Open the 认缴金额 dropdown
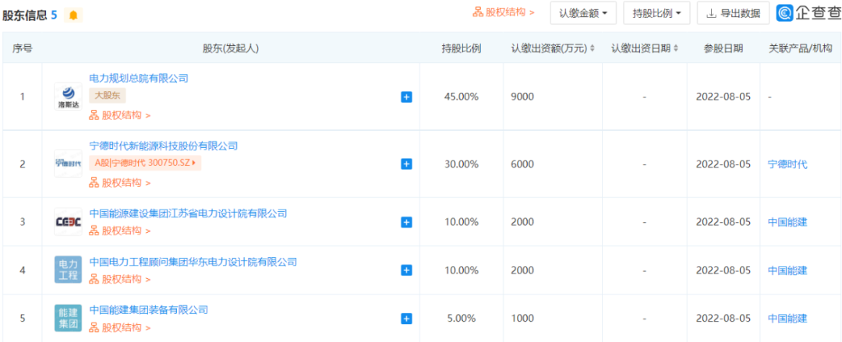Screen dimensions: 842x342 [x=582, y=13]
